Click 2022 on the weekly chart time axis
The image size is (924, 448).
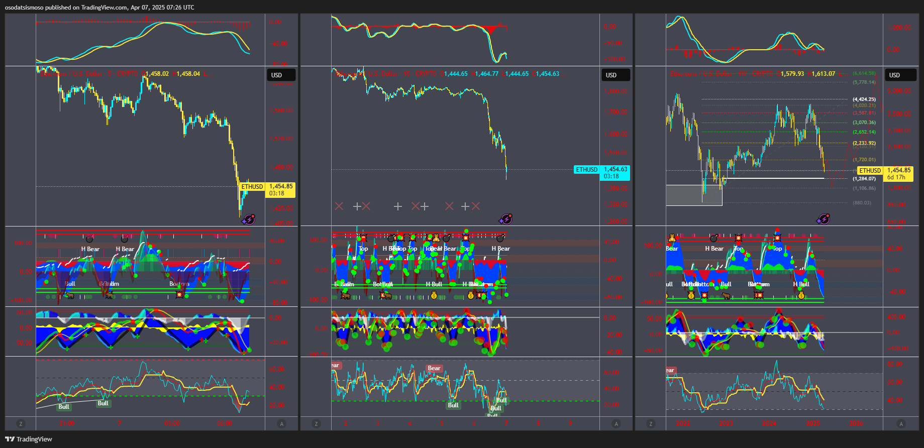point(683,423)
